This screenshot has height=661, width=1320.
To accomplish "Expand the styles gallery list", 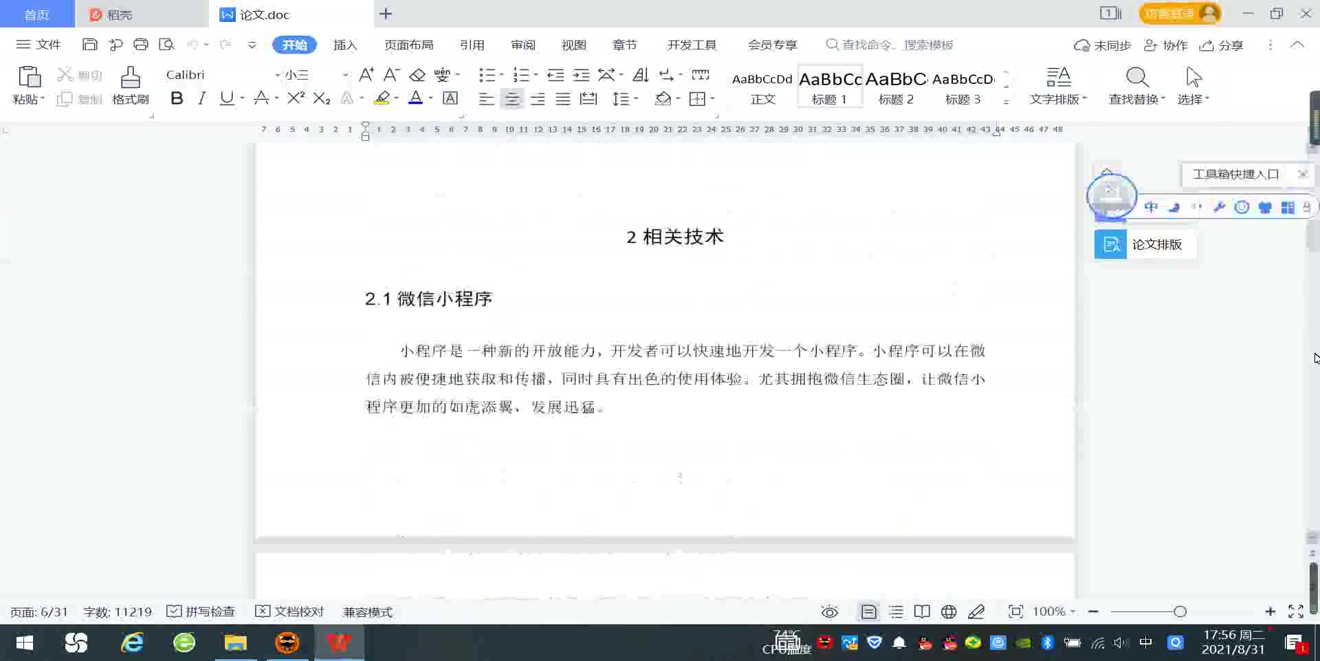I will 1006,101.
